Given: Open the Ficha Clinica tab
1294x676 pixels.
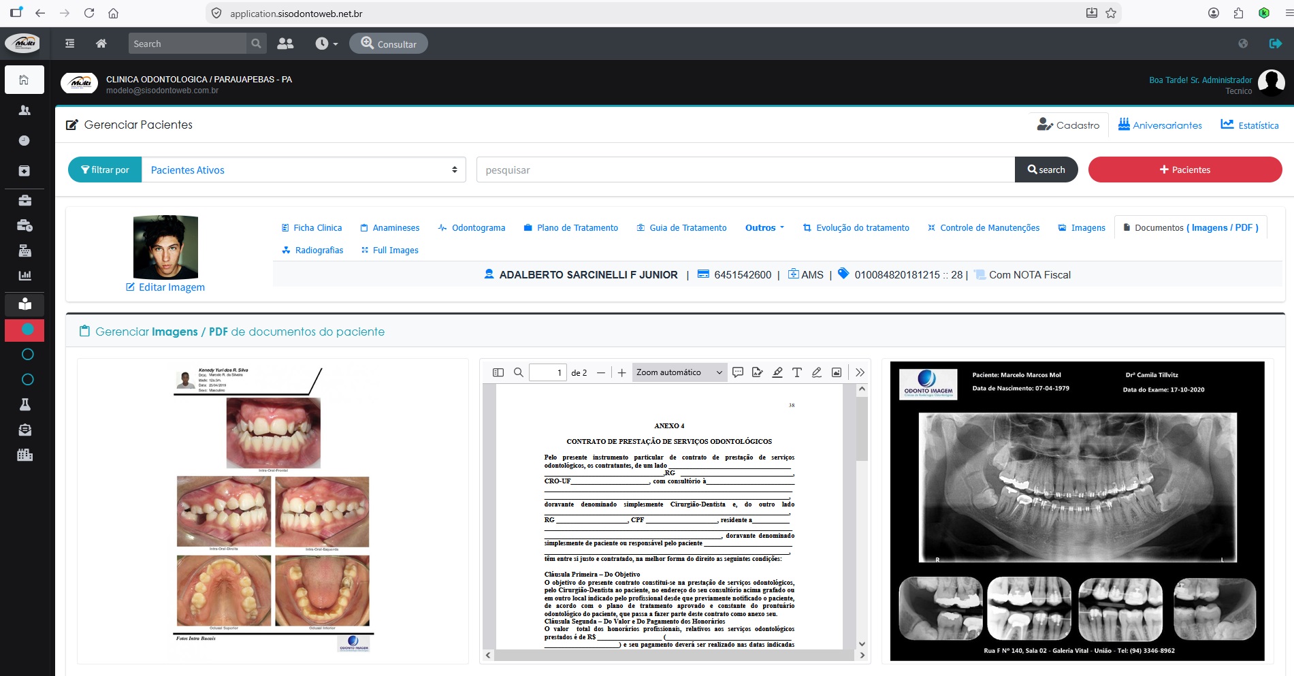Looking at the screenshot, I should click(312, 228).
